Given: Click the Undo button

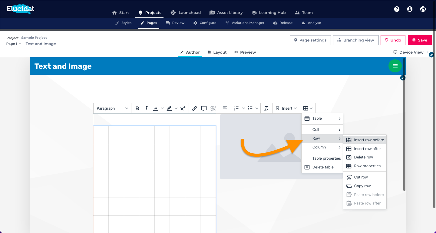Looking at the screenshot, I should click(393, 40).
